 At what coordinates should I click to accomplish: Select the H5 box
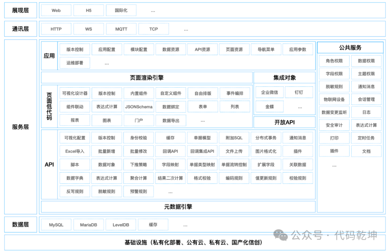tap(89, 10)
